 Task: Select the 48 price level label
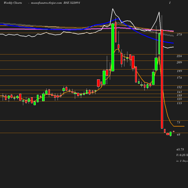[x=178, y=135]
